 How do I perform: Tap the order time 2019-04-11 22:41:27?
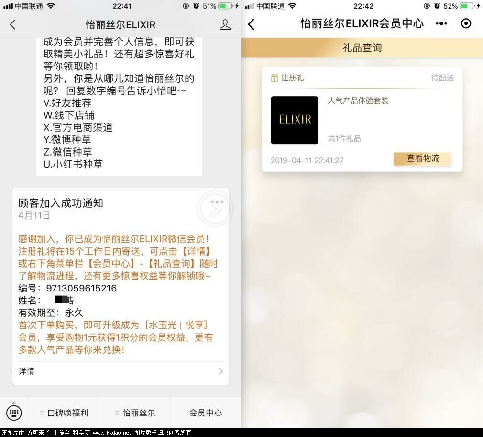[x=307, y=160]
